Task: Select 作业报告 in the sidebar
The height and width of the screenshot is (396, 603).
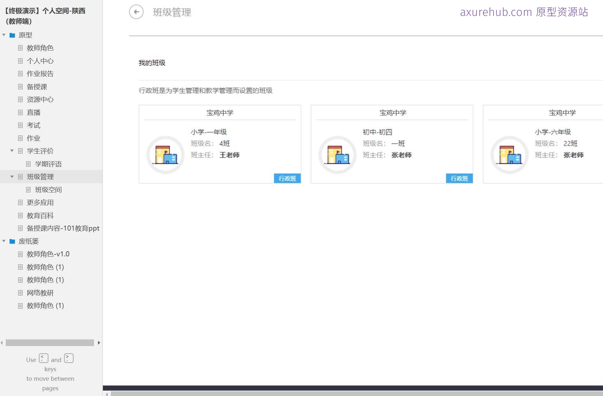Action: click(40, 74)
